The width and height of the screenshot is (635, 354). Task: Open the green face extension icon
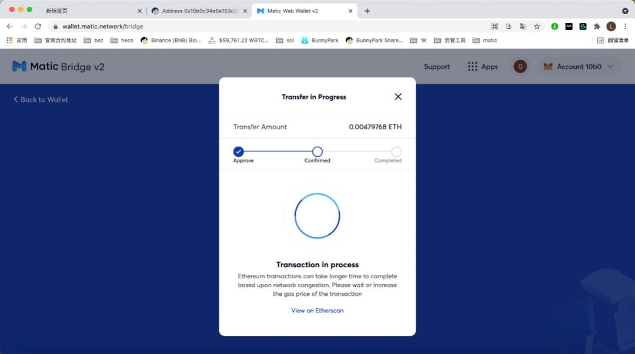coord(583,26)
